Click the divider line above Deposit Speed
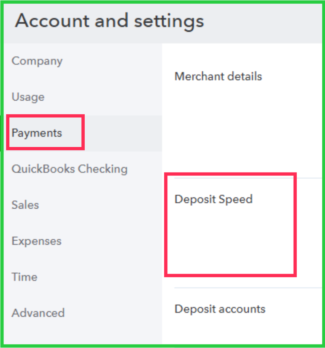This screenshot has height=348, width=325. pos(308,178)
